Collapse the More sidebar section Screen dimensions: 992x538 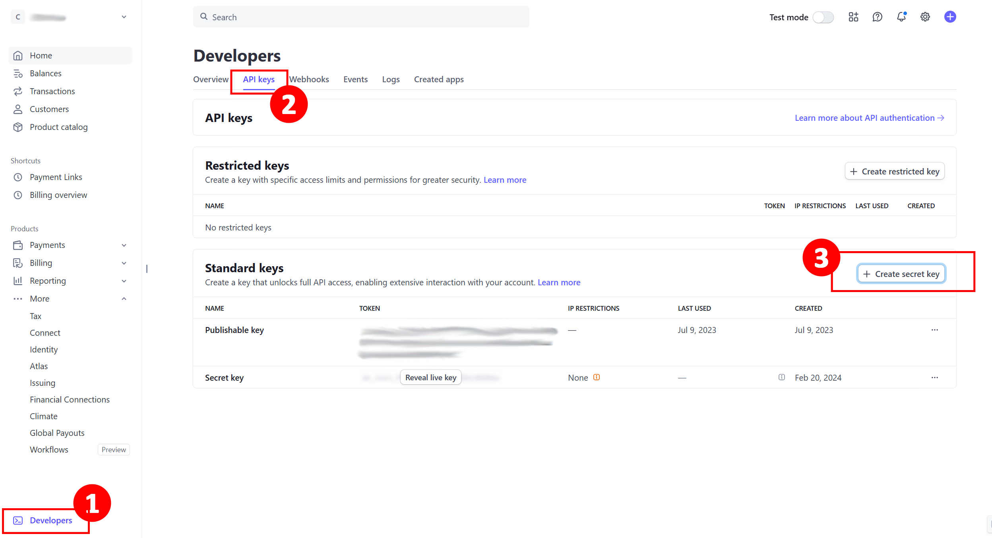124,299
